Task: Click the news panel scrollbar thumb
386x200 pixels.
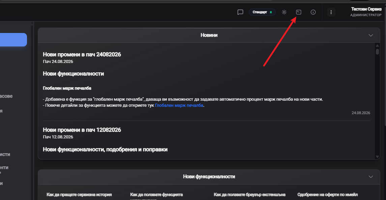Action: click(x=377, y=52)
